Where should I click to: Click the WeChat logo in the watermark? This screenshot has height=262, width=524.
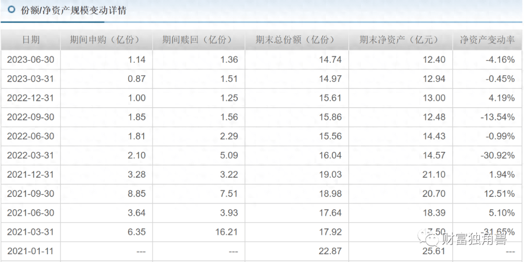pos(430,239)
